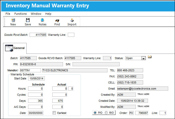The width and height of the screenshot is (175, 119).
Task: Click the small Hours field beside Actual Hours
Action: pyautogui.click(x=71, y=89)
